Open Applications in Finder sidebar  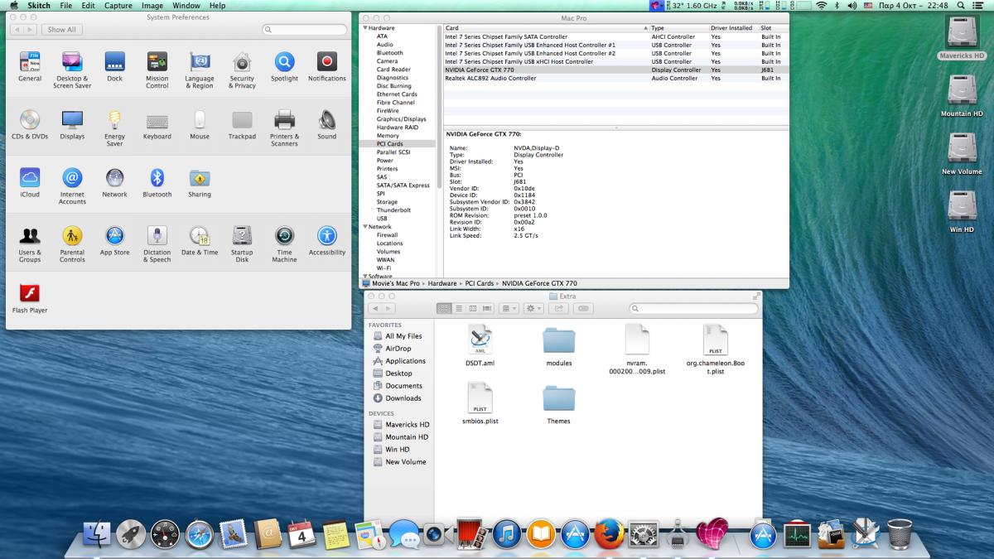[399, 361]
